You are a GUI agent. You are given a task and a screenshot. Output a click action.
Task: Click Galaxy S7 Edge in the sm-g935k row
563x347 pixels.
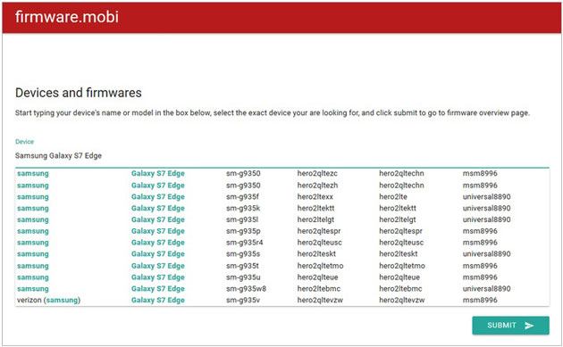coord(158,208)
